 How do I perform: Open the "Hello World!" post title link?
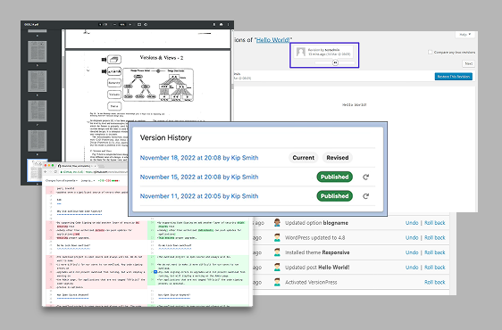click(x=273, y=40)
